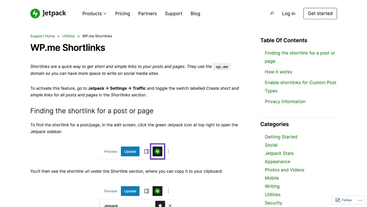Open the Social category
Viewport: 367px width, 207px height.
pos(271,145)
